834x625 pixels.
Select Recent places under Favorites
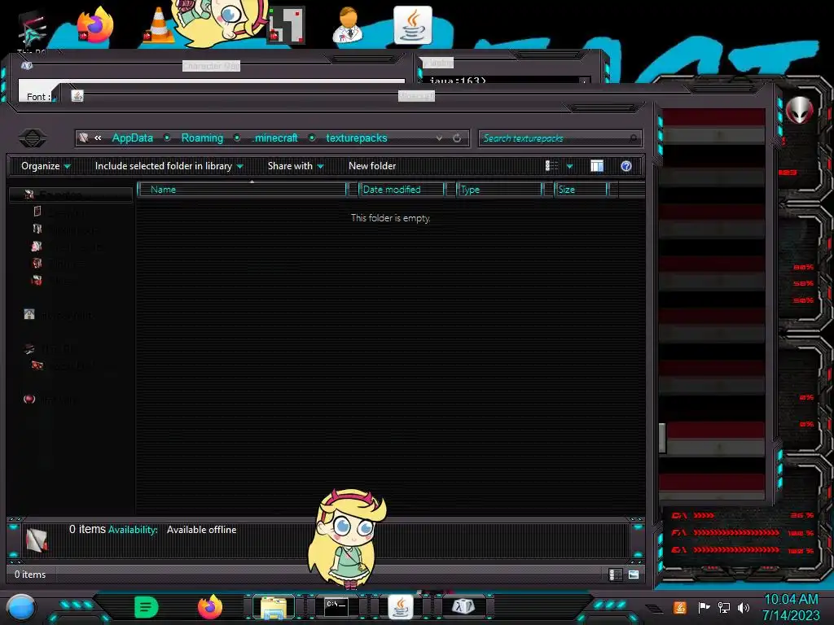[x=67, y=246]
